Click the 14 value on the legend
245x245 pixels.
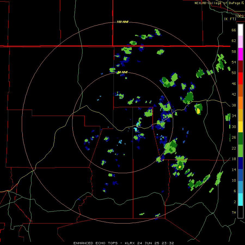pos(234,170)
